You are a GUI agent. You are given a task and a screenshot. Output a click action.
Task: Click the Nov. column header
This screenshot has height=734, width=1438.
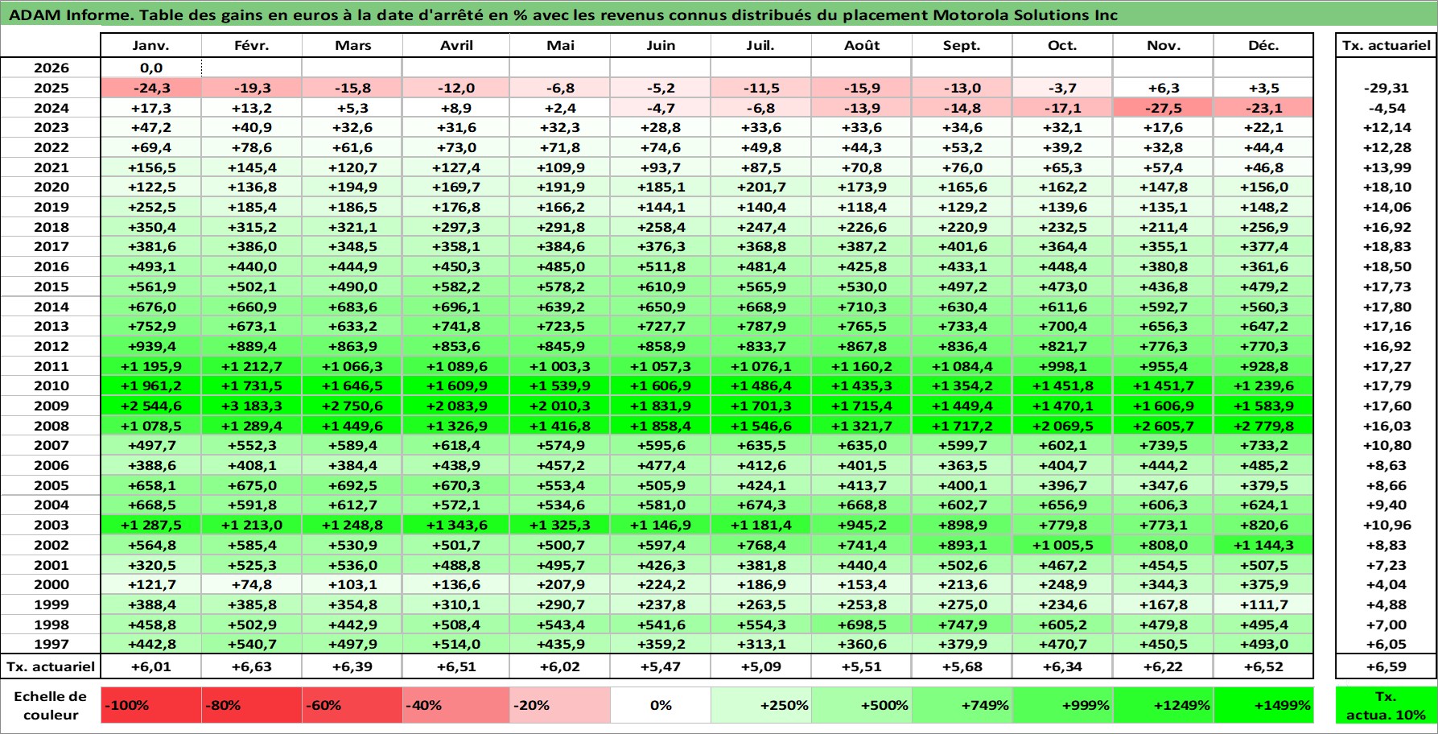pos(1163,45)
